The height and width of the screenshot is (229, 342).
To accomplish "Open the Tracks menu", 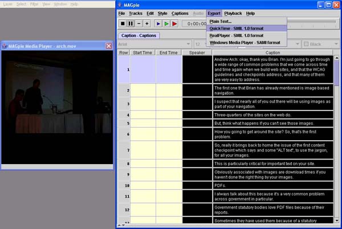I will tap(136, 14).
